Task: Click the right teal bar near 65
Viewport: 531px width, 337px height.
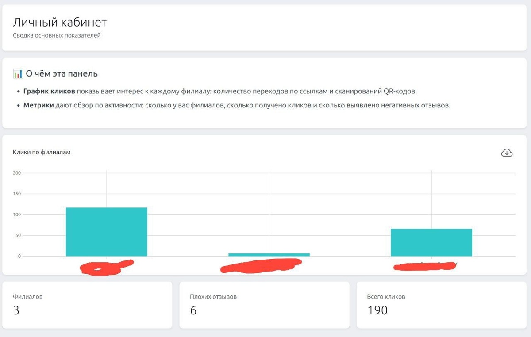Action: click(431, 242)
